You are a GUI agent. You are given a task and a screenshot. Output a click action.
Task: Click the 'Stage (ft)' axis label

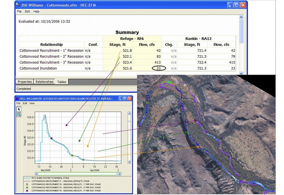coord(25,141)
